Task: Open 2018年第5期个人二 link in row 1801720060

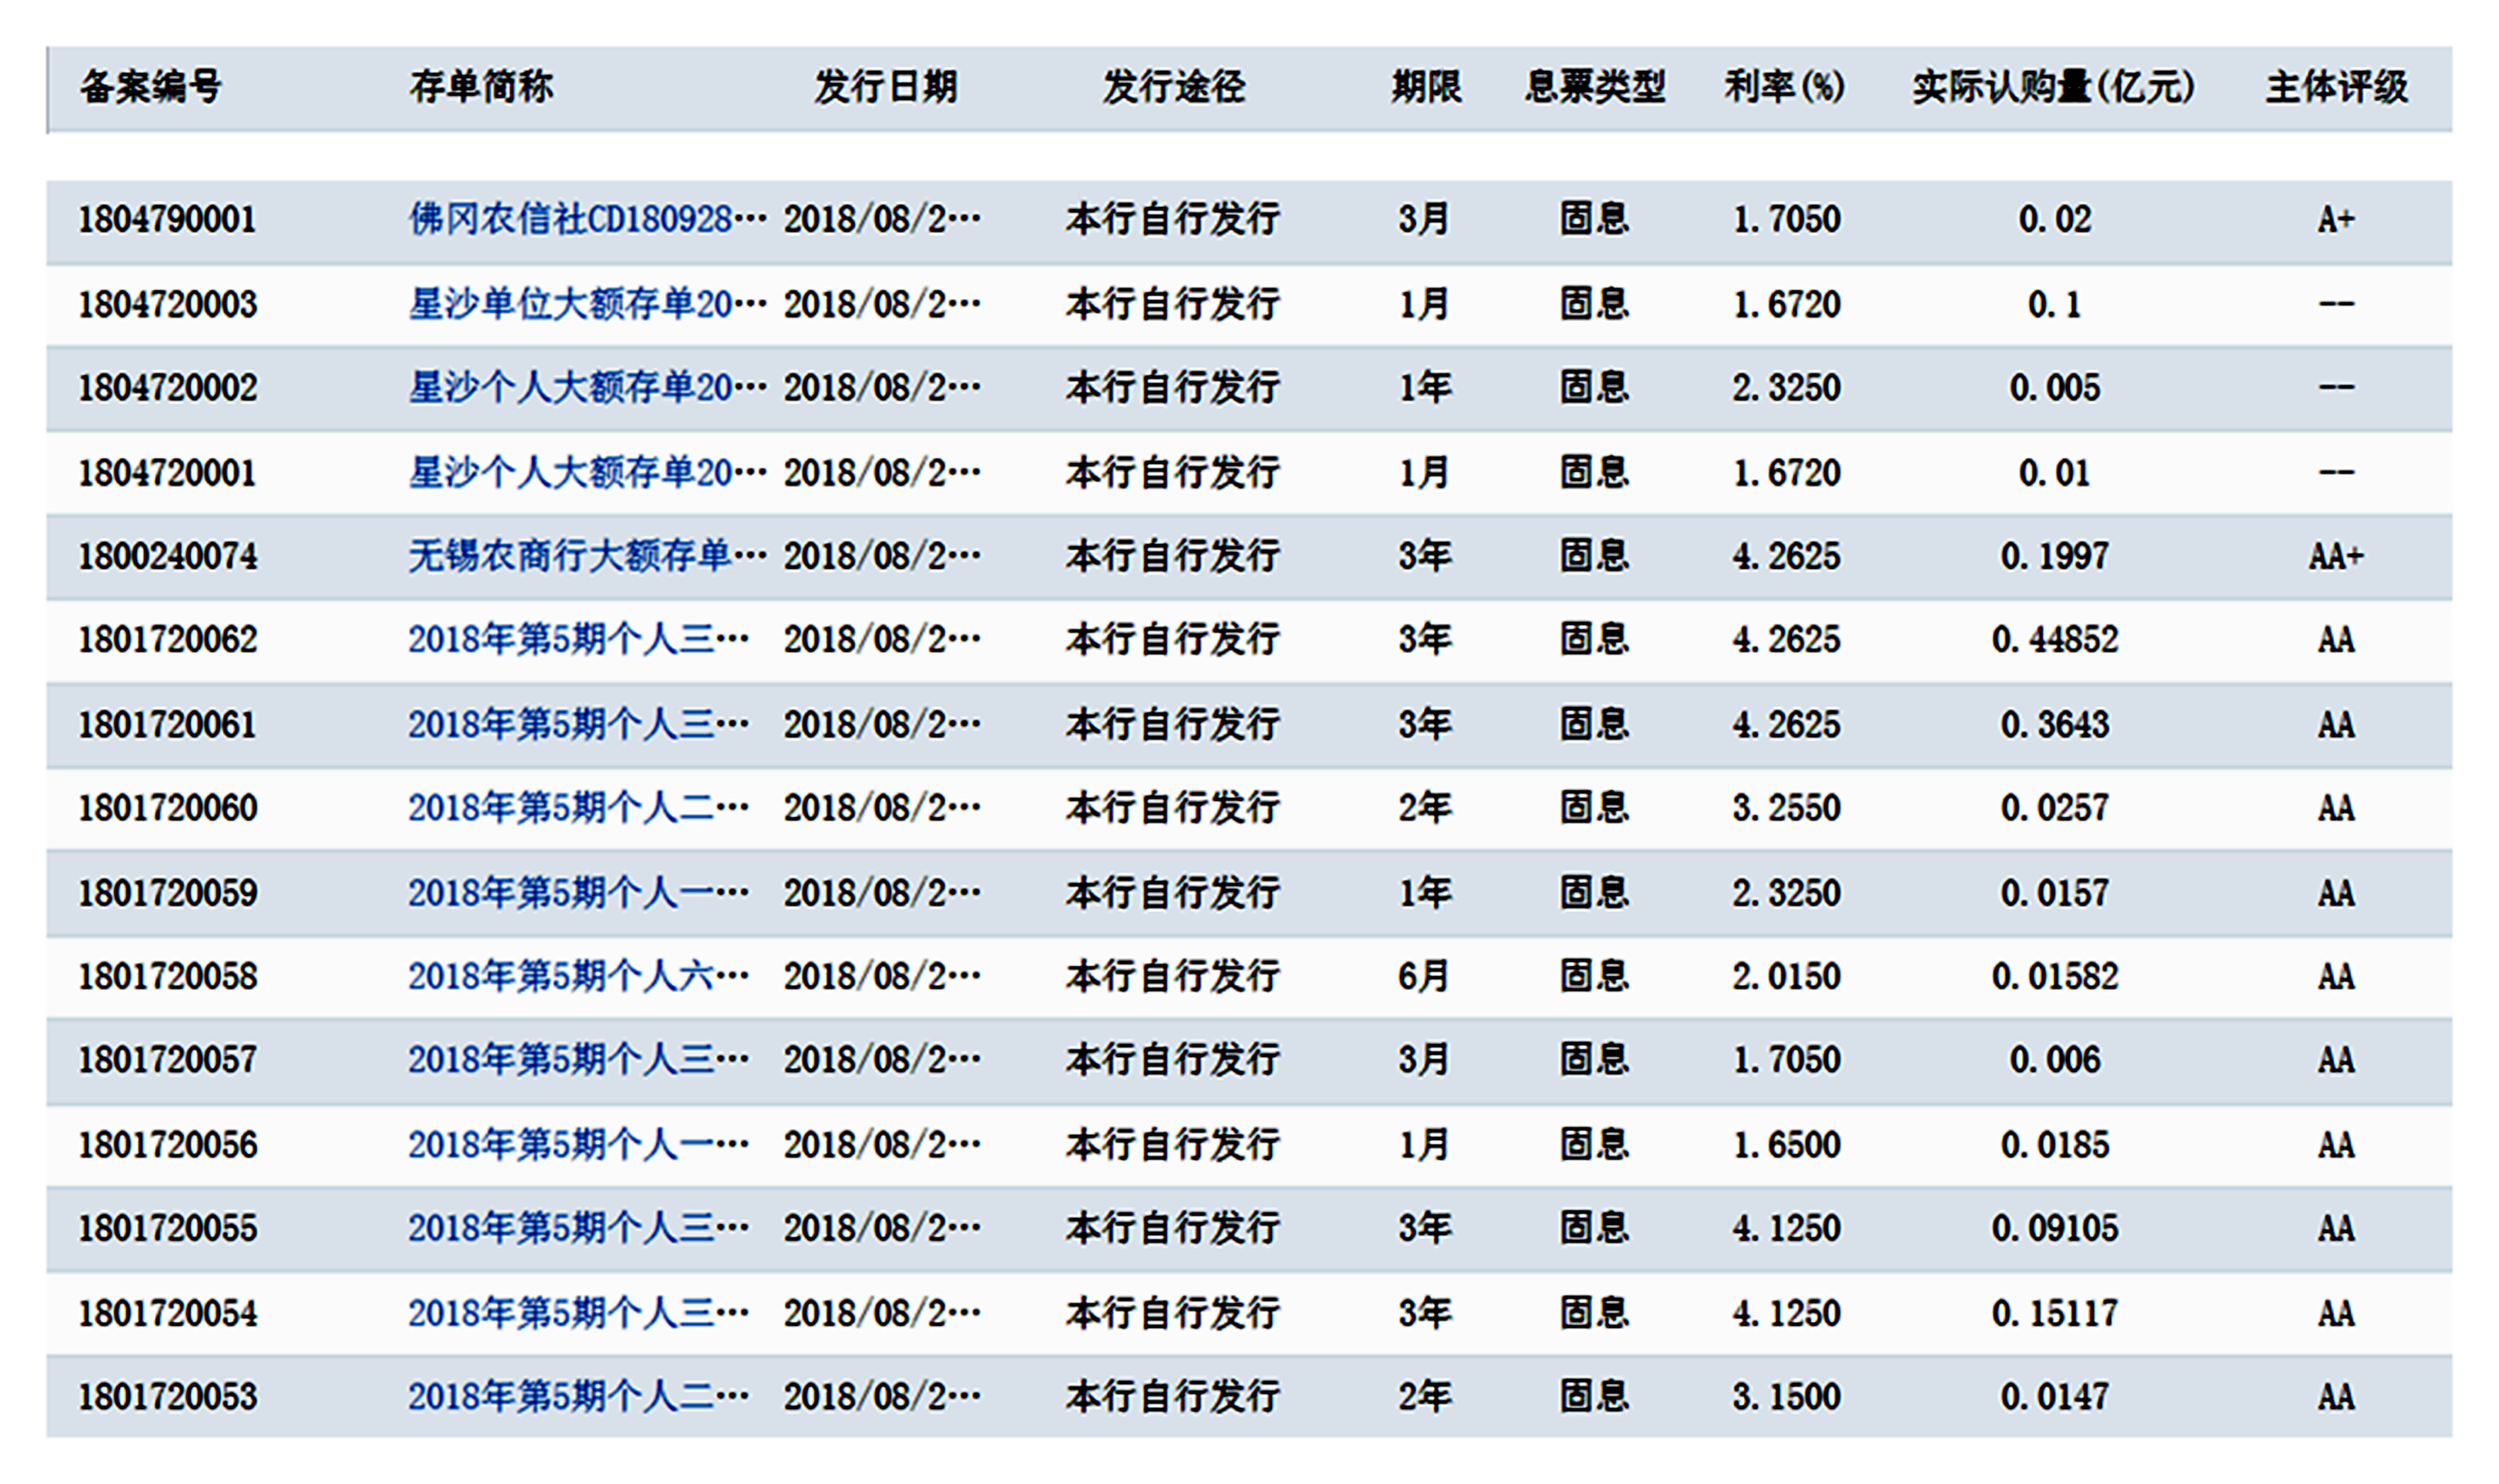Action: (x=578, y=808)
